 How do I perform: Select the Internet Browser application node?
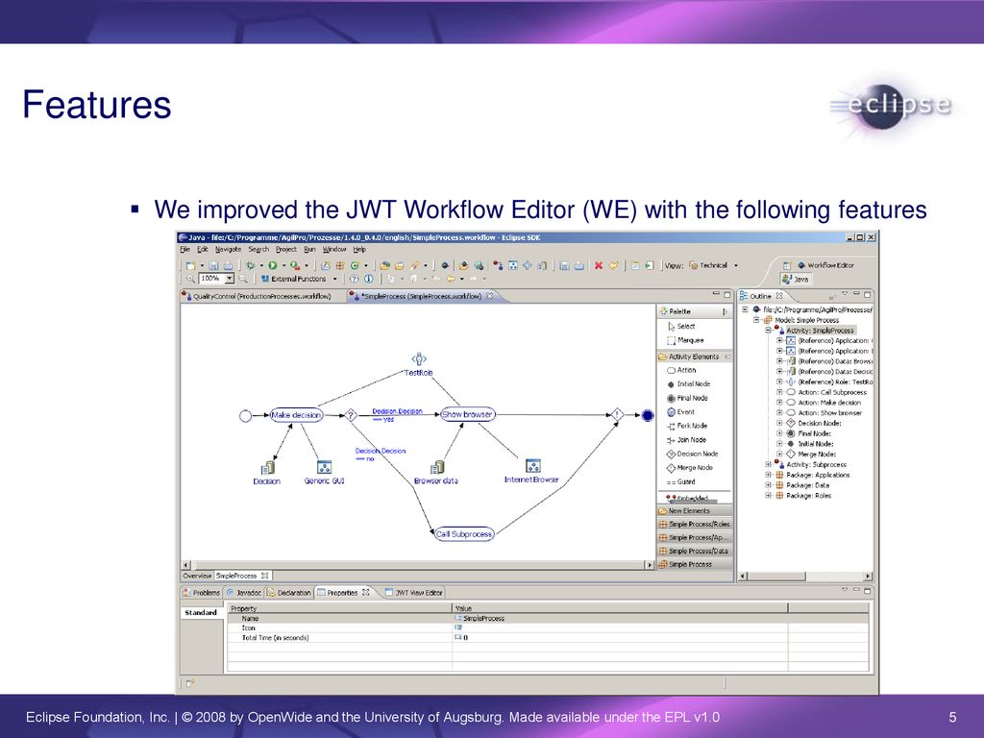point(531,471)
